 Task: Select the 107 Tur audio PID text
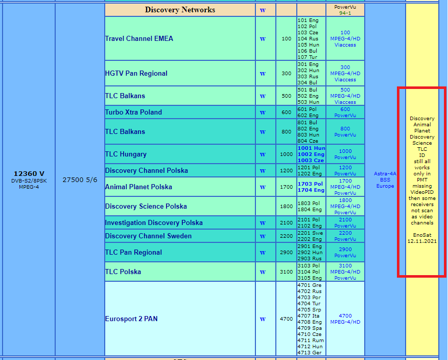point(308,57)
